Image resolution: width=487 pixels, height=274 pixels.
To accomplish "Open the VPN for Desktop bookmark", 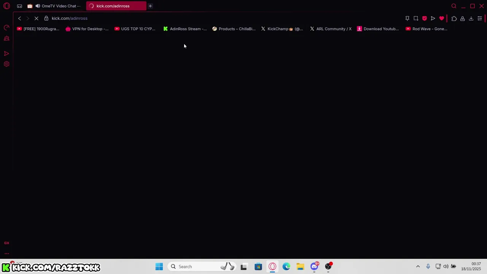I will (87, 29).
